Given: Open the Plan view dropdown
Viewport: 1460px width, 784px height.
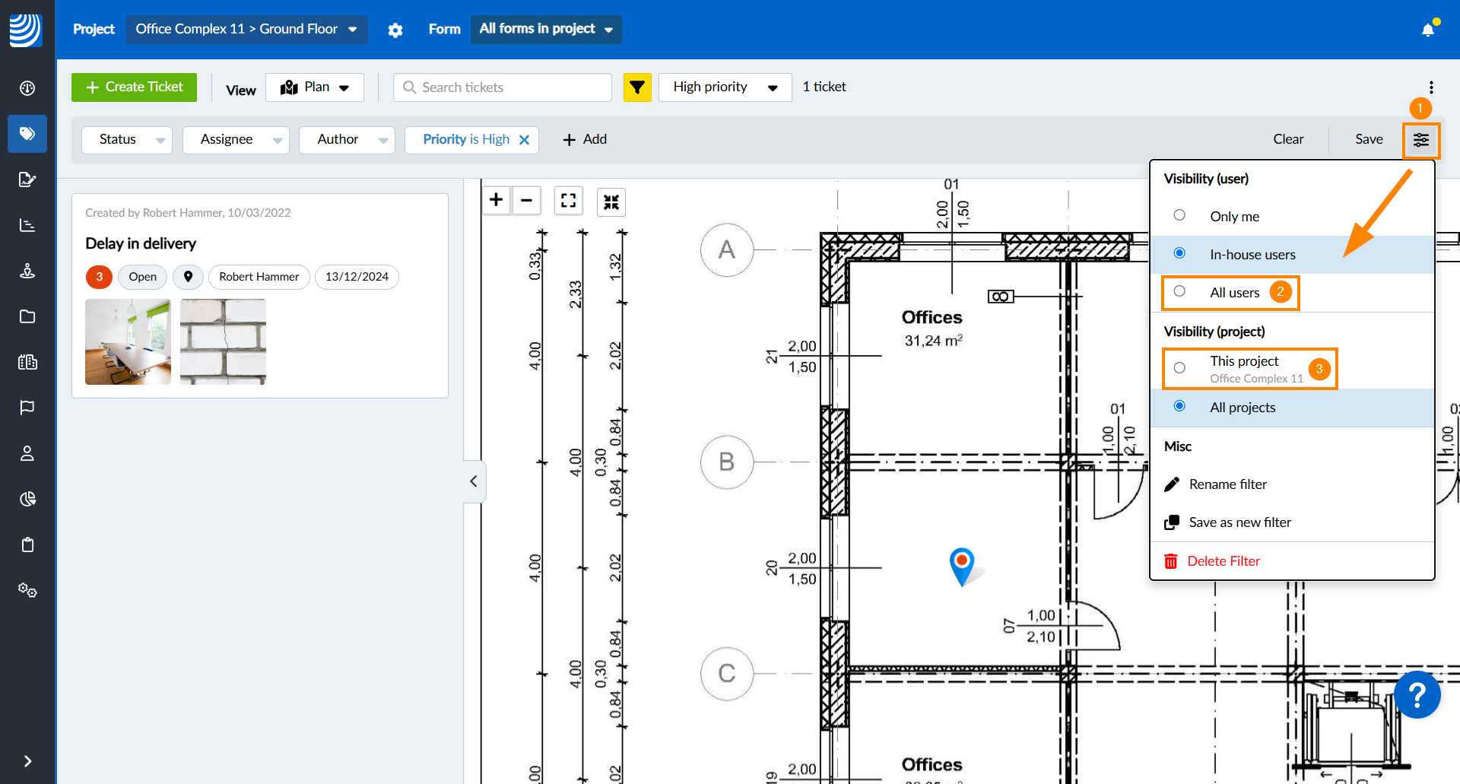Looking at the screenshot, I should tap(315, 87).
